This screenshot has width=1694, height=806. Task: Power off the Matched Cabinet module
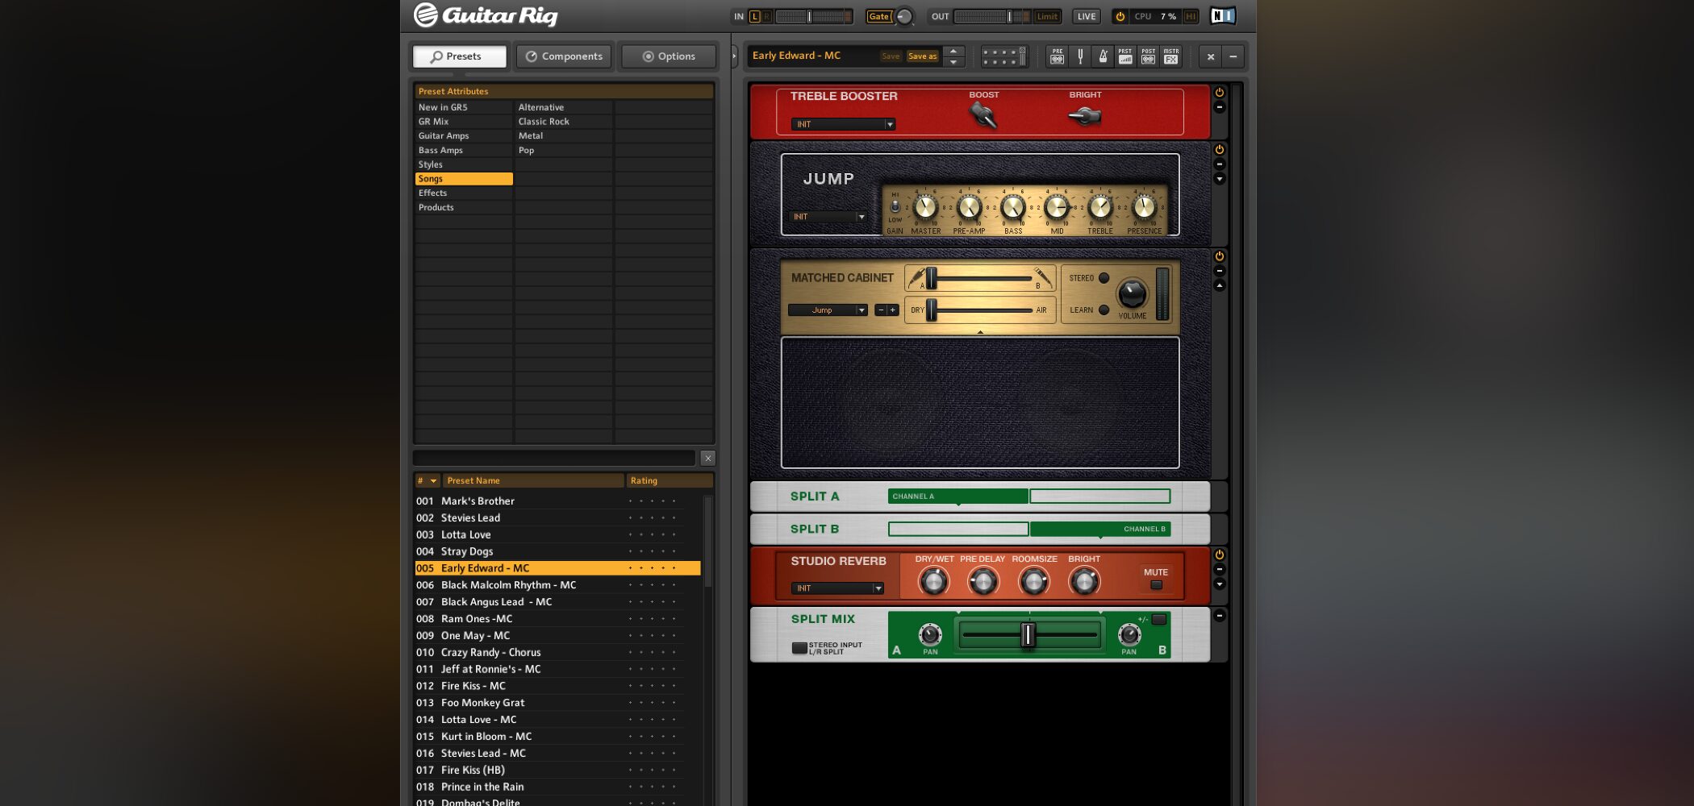tap(1220, 256)
